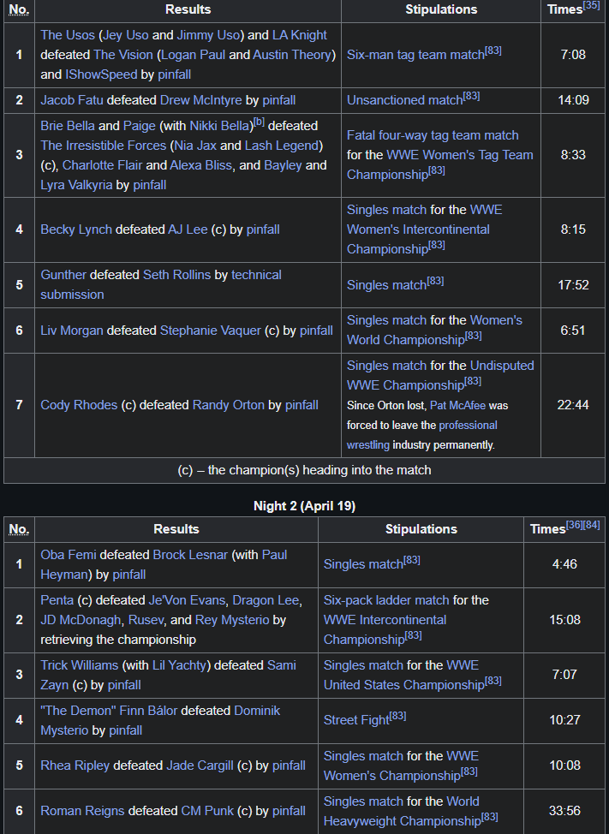
Task: Open Six-man tag team match link
Action: click(x=415, y=55)
